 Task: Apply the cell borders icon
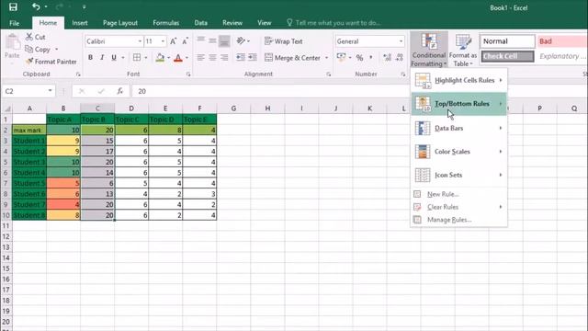click(x=137, y=57)
